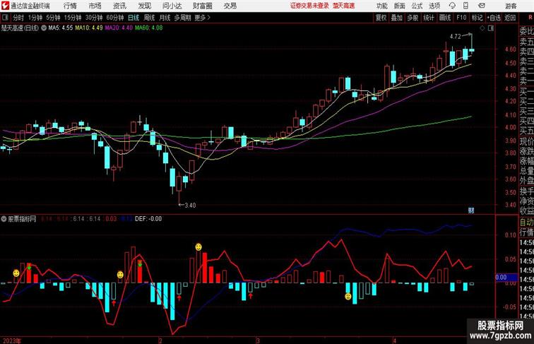
Task: Open the 版面 menu
Action: pos(400,6)
